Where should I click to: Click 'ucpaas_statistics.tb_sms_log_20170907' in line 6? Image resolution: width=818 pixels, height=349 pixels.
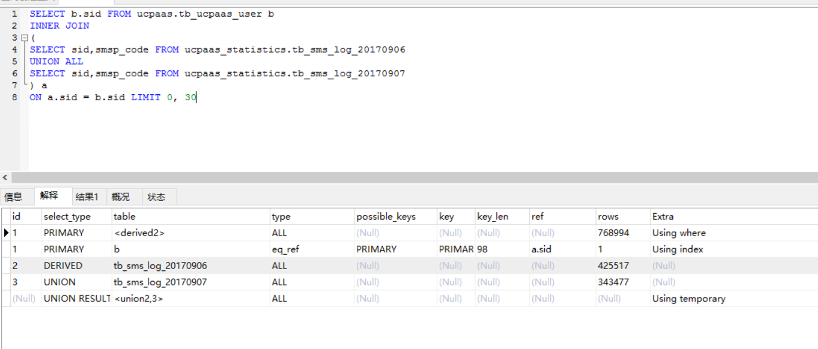coord(295,73)
